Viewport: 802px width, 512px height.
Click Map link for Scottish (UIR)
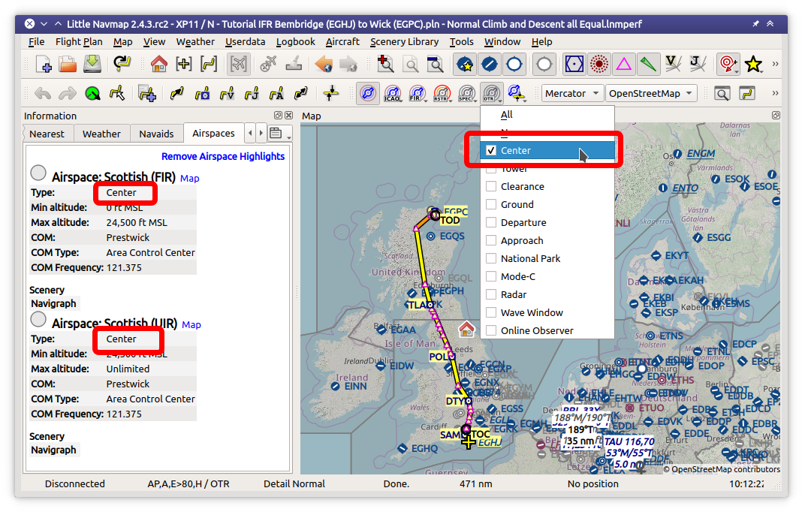click(x=191, y=325)
